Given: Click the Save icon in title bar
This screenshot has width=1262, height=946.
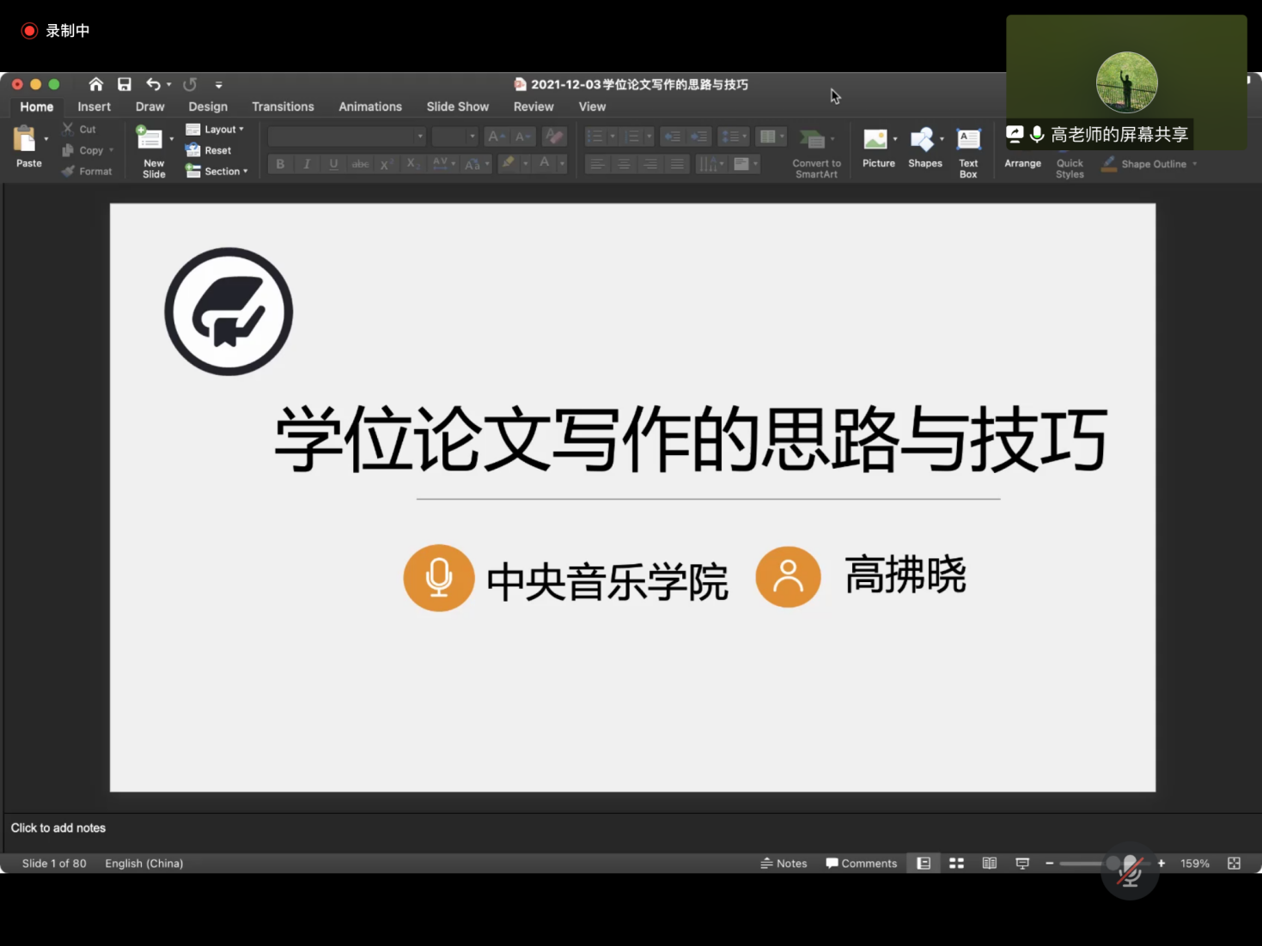Looking at the screenshot, I should (x=125, y=84).
